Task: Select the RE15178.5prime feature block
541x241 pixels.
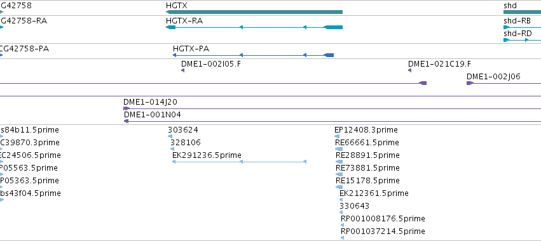Action: [x=339, y=187]
